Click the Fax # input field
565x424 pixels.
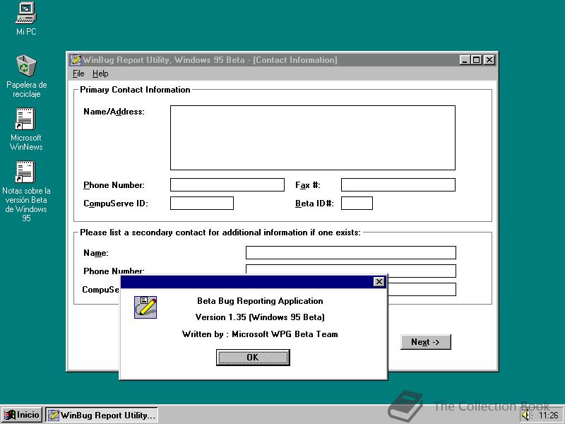[398, 185]
